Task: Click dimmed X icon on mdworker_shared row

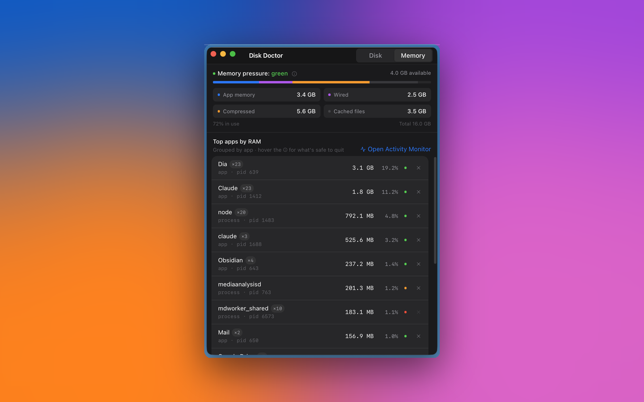Action: tap(419, 312)
